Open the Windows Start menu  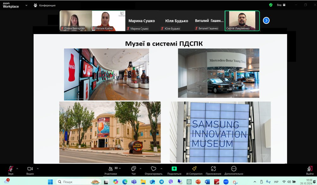50,182
